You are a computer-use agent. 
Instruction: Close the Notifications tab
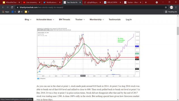pyautogui.click(x=60, y=3)
